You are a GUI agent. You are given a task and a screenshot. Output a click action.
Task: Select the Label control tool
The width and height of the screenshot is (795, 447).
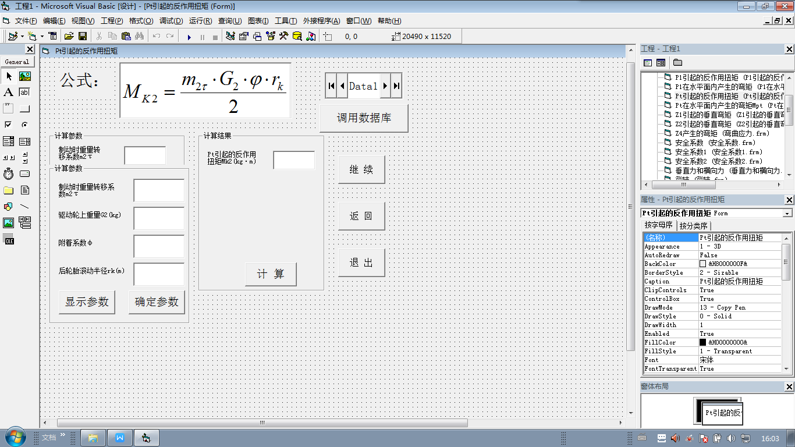tap(9, 93)
